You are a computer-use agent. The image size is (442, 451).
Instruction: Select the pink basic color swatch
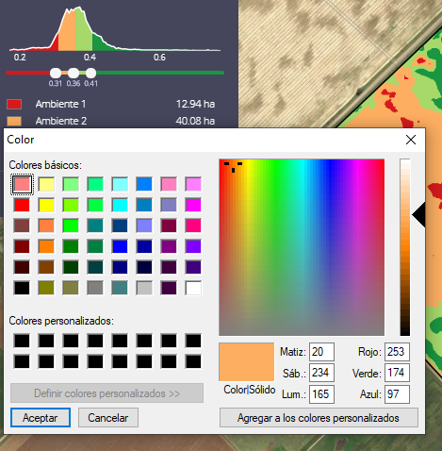click(169, 184)
